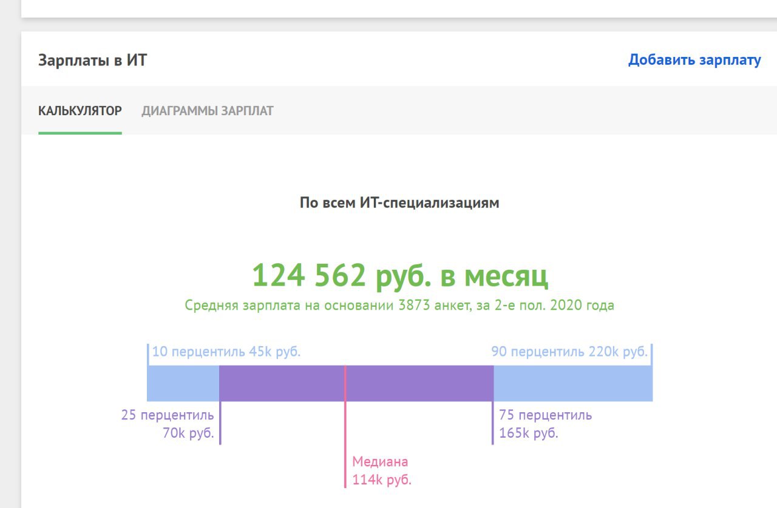This screenshot has height=508, width=777.
Task: Click the 124 562 руб. в месяц figure
Action: coord(400,276)
